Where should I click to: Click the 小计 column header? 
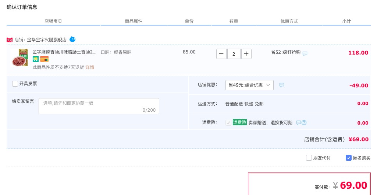(346, 21)
